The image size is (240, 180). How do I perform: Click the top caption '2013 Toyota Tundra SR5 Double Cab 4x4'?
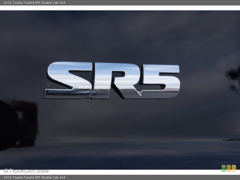point(34,2)
